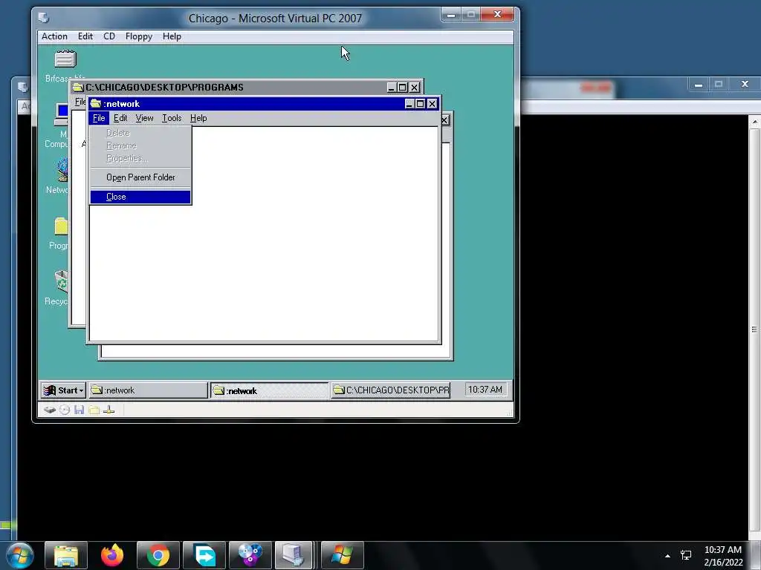Close the Chicago Virtual PC 2007 window
The width and height of the screenshot is (761, 570).
click(497, 15)
